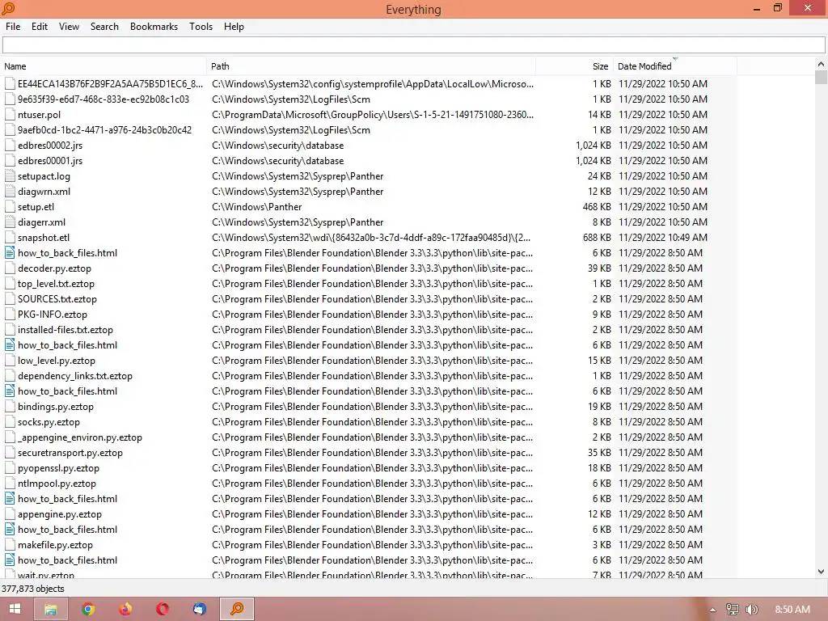Open the Edit menu

pos(39,27)
